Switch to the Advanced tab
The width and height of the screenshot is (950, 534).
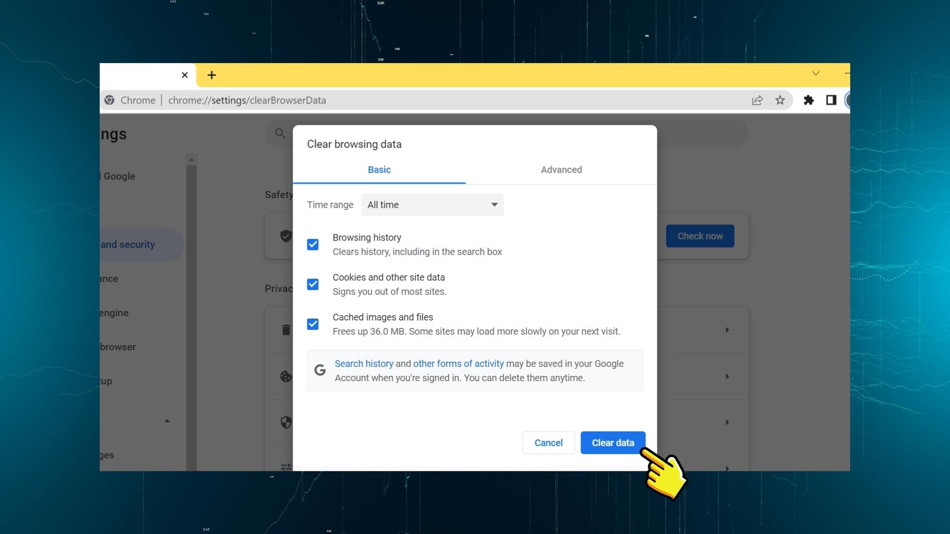(x=561, y=169)
